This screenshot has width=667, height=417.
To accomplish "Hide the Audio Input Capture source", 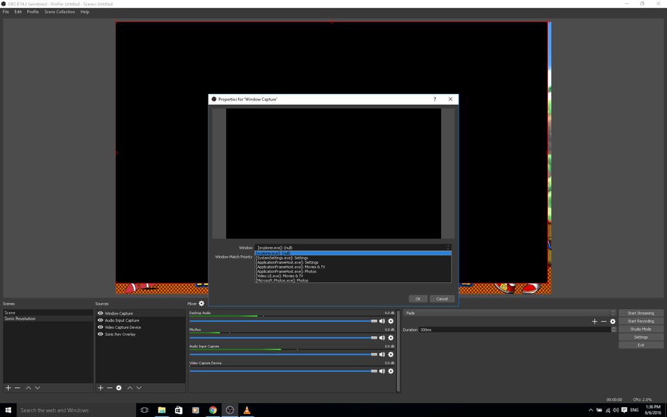I will click(100, 320).
